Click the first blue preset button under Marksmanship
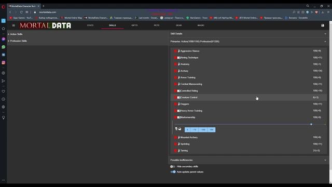 (x=187, y=130)
